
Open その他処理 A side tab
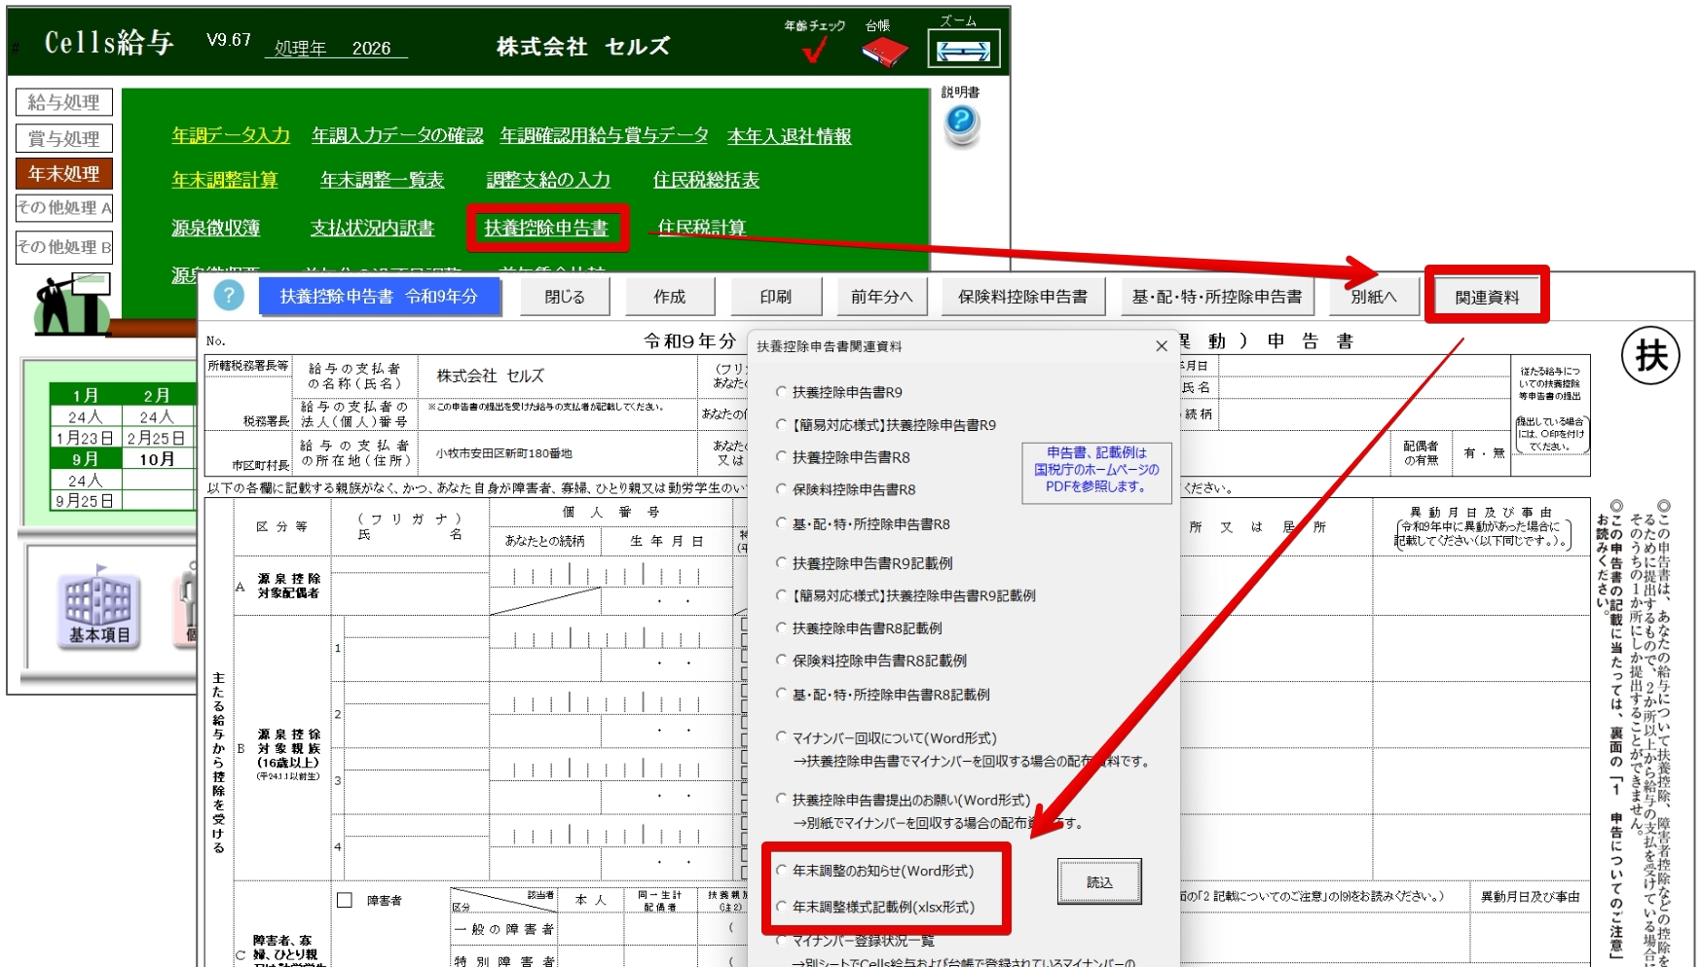64,207
